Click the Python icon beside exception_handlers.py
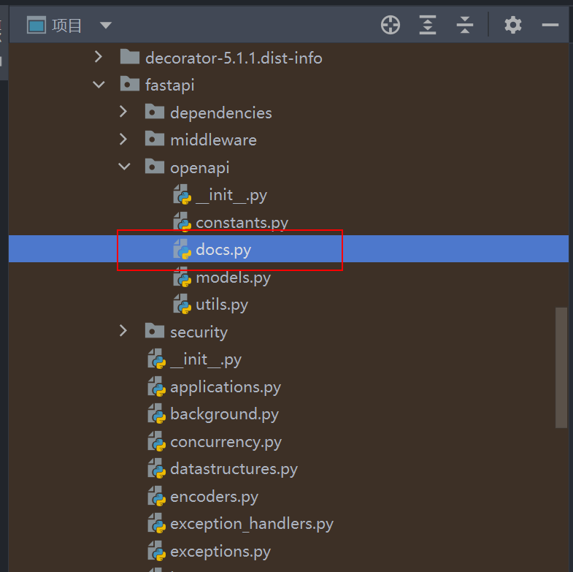573x572 pixels. coord(157,523)
